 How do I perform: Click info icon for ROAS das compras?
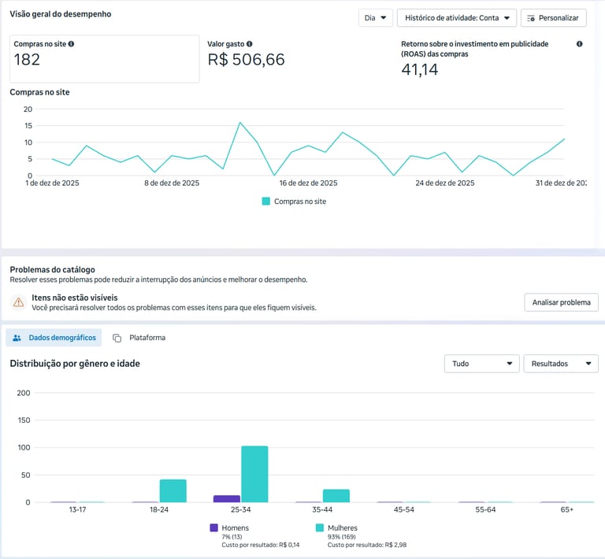(579, 44)
